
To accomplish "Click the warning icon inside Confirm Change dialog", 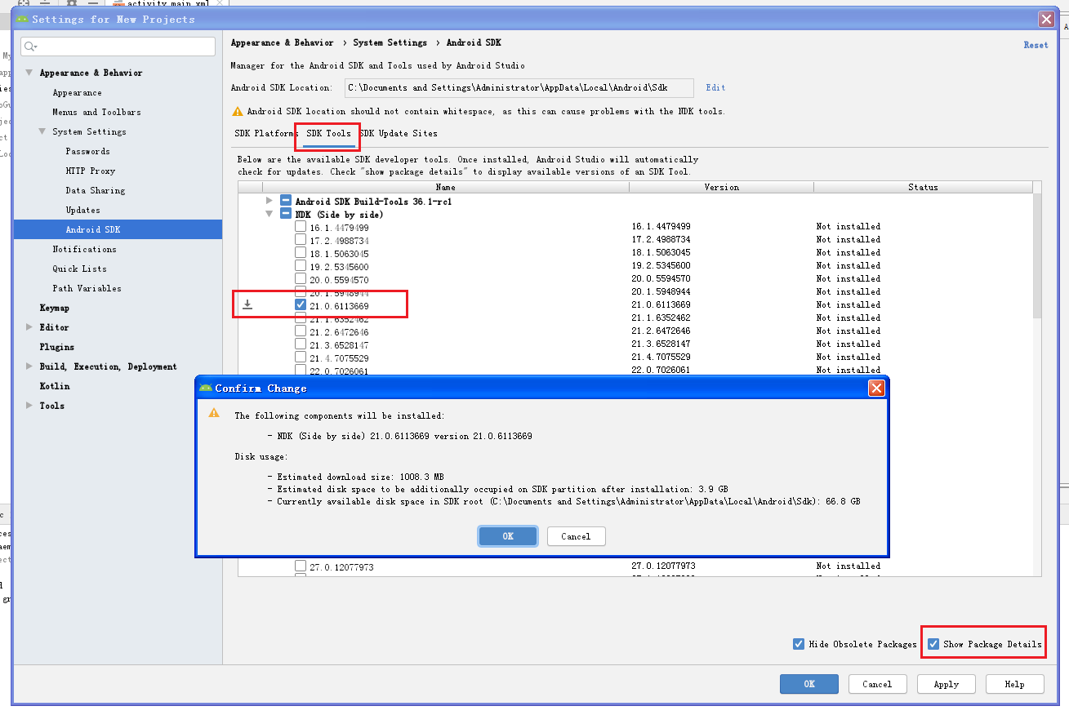I will click(x=214, y=413).
